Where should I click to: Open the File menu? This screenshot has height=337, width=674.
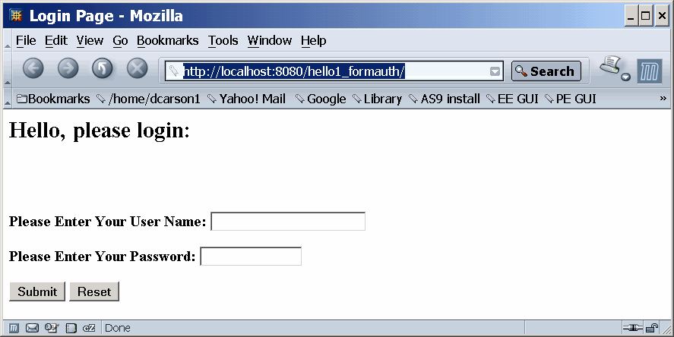point(25,40)
